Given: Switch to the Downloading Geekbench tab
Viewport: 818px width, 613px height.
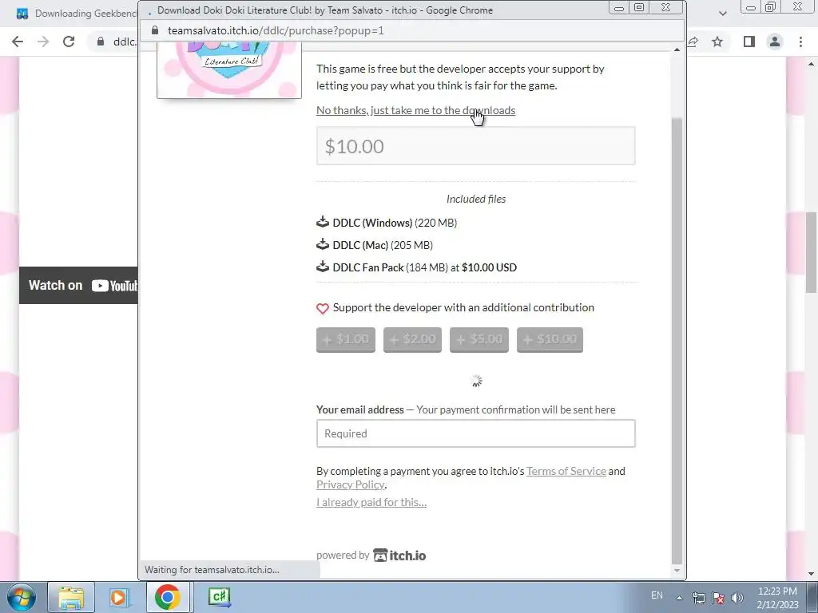Looking at the screenshot, I should click(76, 13).
